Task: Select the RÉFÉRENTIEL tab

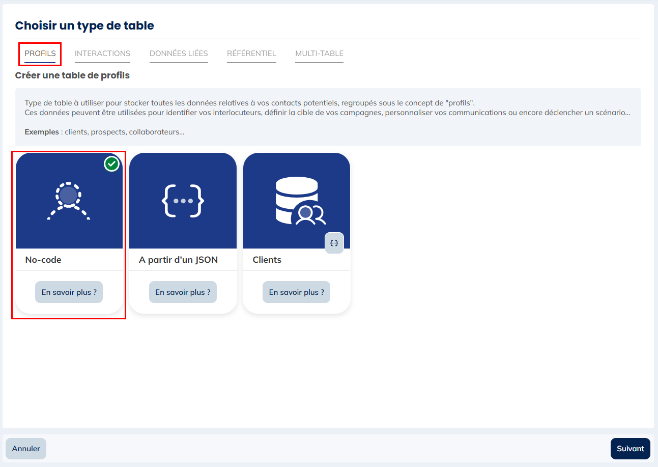Action: (251, 53)
